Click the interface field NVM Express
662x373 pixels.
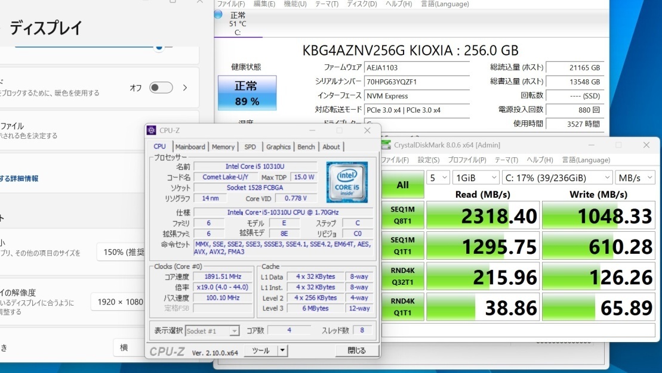pyautogui.click(x=417, y=96)
